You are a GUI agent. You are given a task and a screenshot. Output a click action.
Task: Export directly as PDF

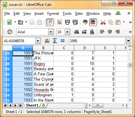point(60,22)
